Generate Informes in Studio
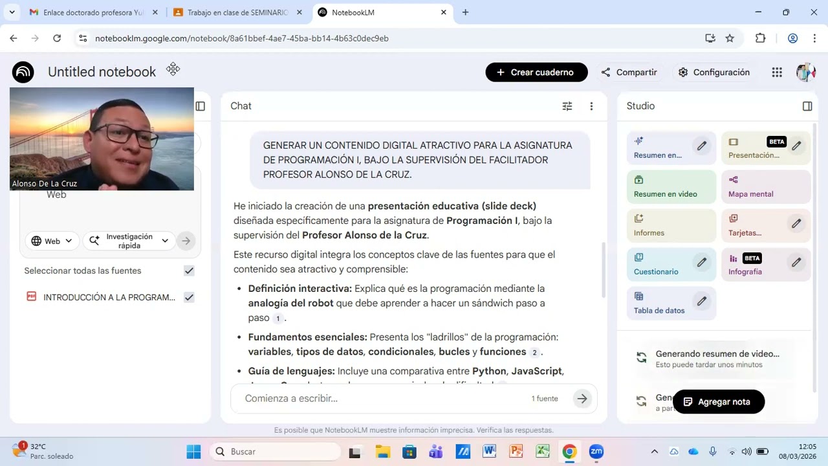The width and height of the screenshot is (828, 466). click(x=671, y=226)
